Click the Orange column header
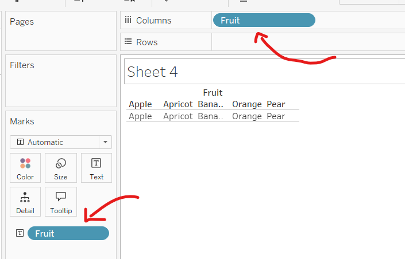Viewport: 405px width, 259px height. tap(246, 104)
